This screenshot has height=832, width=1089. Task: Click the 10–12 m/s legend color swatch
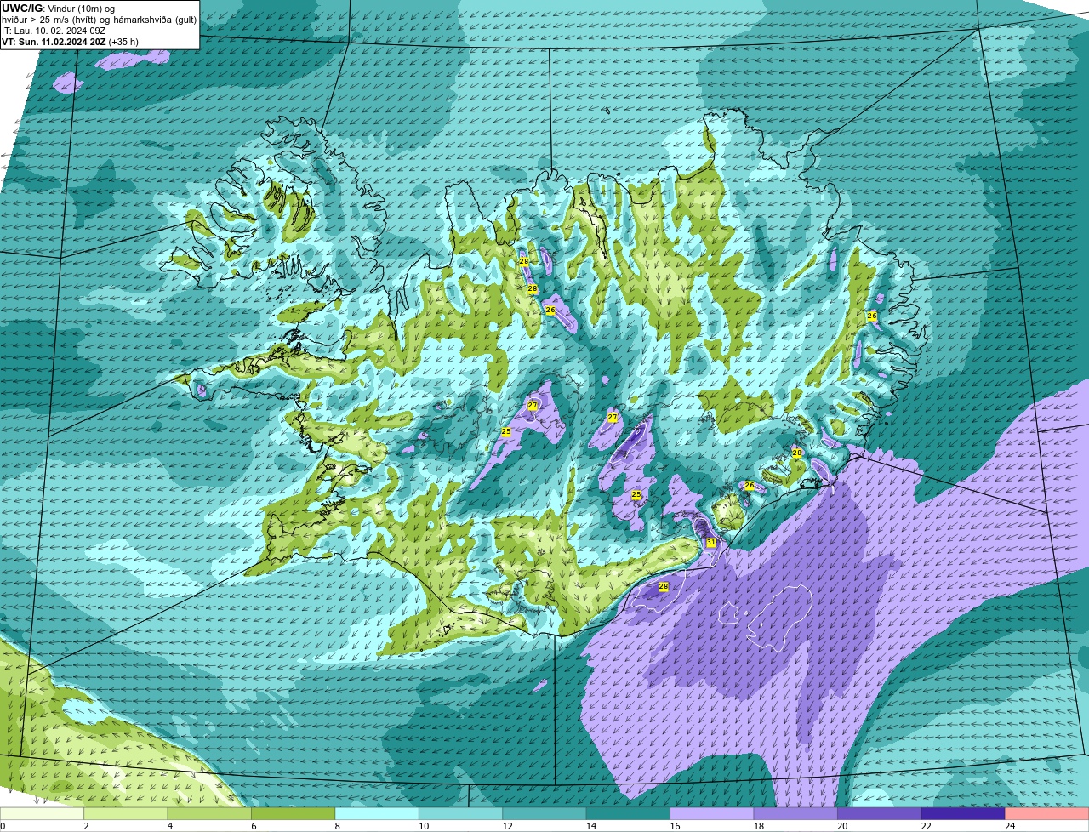tap(462, 813)
